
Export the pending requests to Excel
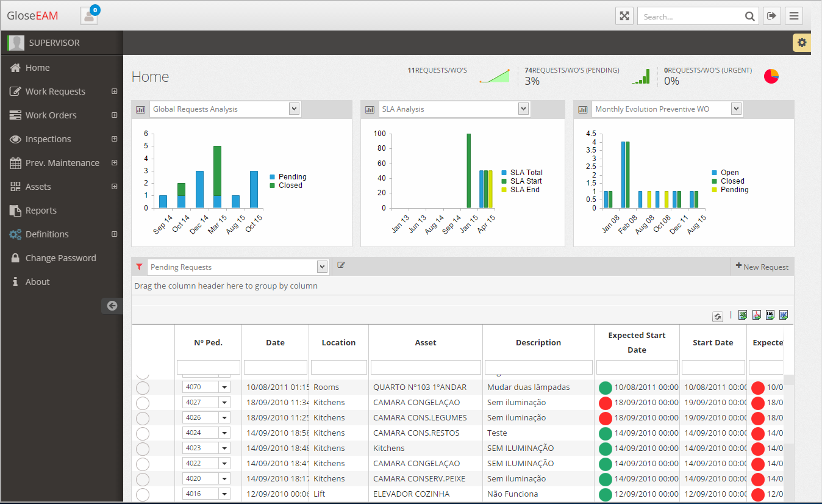click(x=742, y=315)
